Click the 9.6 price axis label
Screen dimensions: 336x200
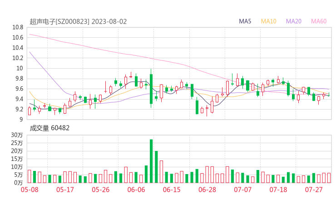pyautogui.click(x=19, y=89)
